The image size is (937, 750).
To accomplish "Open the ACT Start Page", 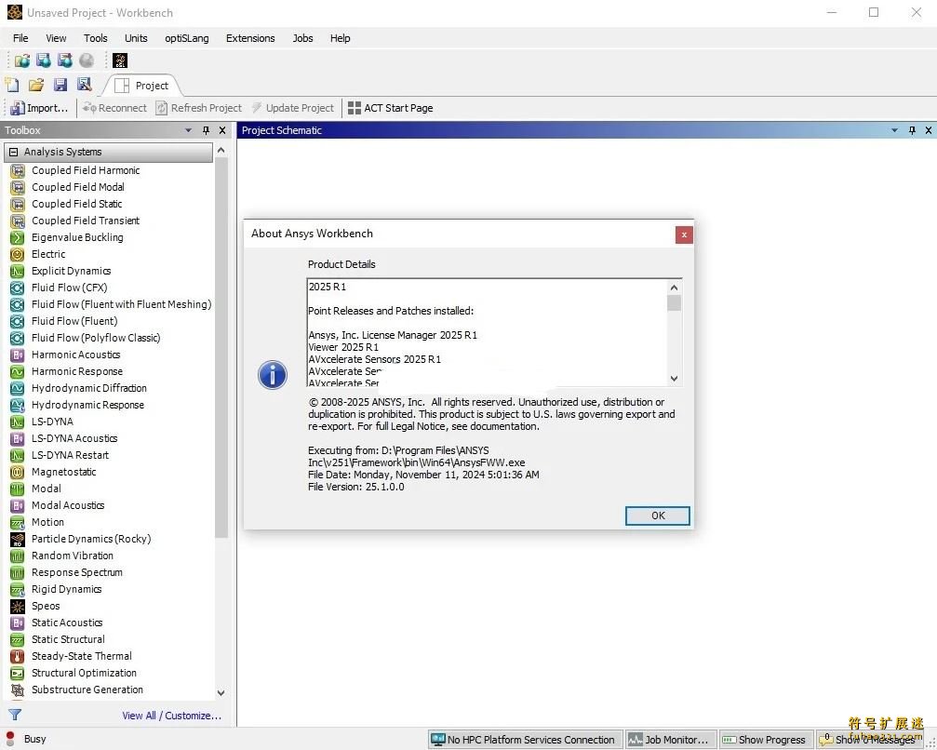I will click(x=391, y=108).
